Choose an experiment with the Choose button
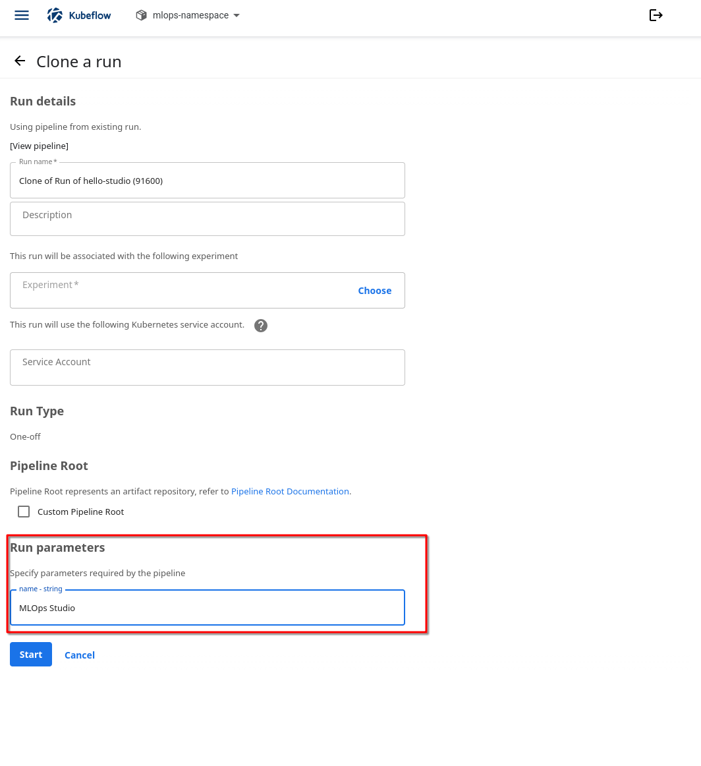The height and width of the screenshot is (766, 701). pyautogui.click(x=374, y=291)
